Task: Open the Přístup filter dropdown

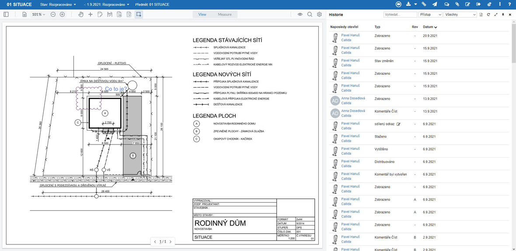Action: pos(430,14)
